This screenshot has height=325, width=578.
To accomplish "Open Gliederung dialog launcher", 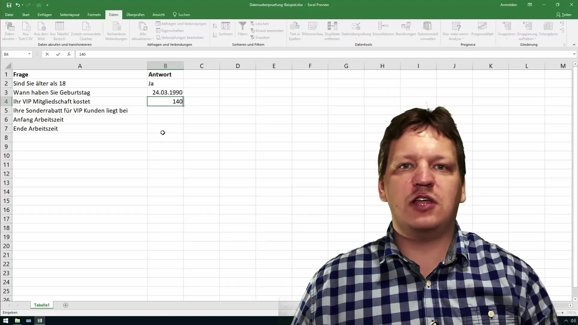I will coord(564,45).
